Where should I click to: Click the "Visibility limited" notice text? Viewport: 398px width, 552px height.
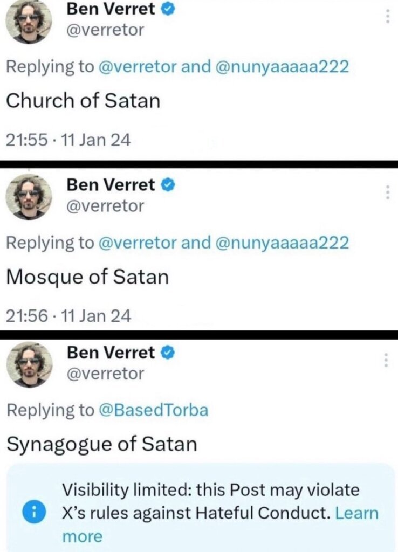(210, 491)
